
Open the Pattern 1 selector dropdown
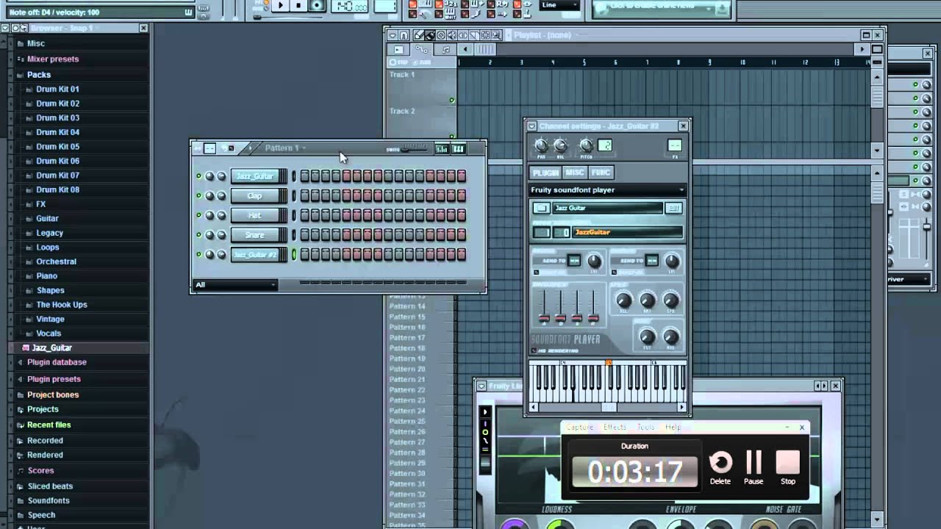tap(285, 148)
